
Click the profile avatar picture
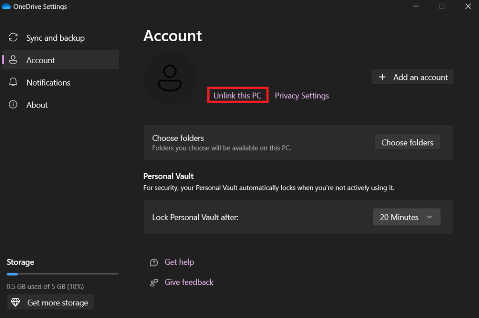[x=170, y=78]
